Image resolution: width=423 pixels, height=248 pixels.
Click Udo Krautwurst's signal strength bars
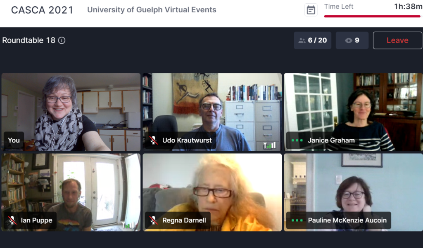[x=269, y=145]
